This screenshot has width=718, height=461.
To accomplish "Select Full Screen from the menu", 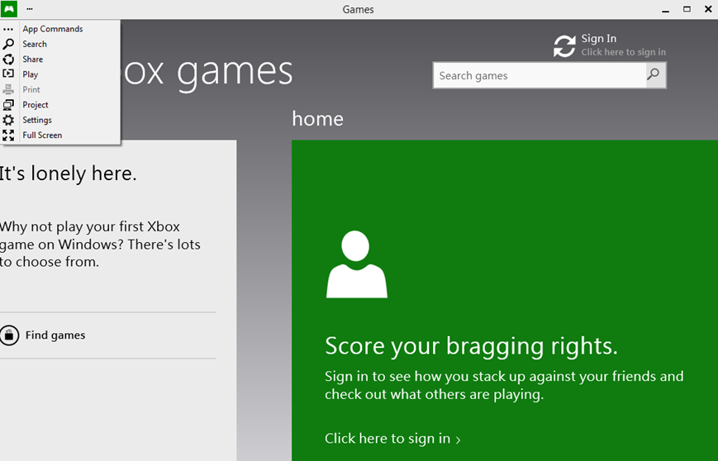I will [42, 135].
